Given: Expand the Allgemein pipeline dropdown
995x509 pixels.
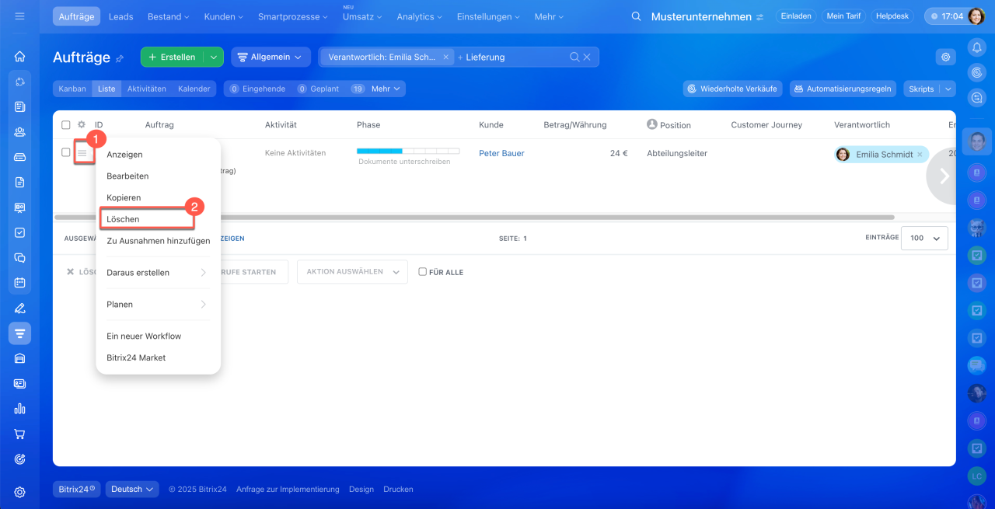Looking at the screenshot, I should tap(270, 57).
